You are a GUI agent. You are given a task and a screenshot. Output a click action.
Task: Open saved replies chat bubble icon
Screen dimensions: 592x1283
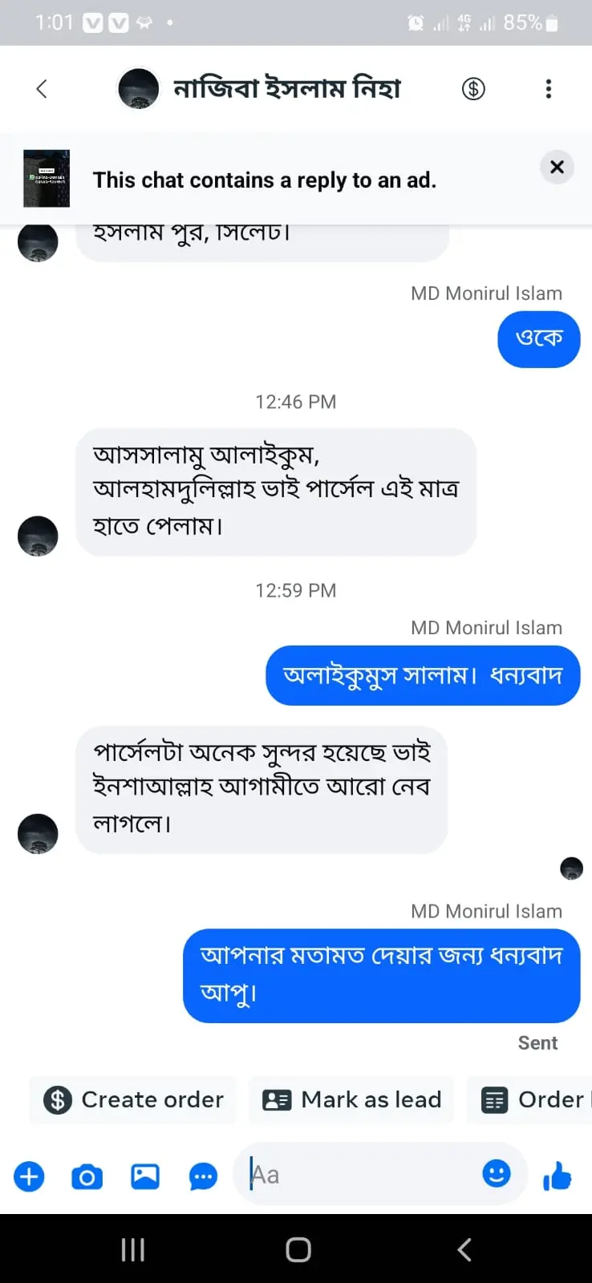click(203, 1176)
